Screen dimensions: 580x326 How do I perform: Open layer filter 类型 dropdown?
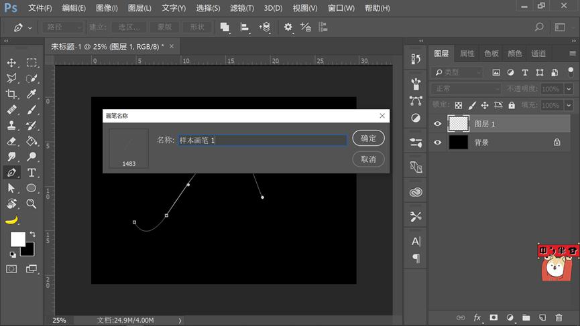[x=457, y=72]
